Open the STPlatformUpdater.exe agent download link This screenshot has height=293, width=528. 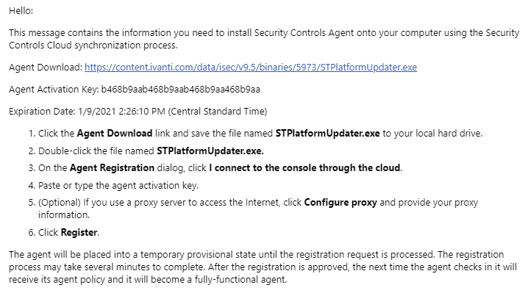251,68
